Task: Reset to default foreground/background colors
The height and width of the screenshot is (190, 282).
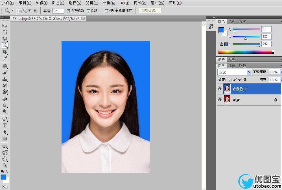Action: coord(2,171)
